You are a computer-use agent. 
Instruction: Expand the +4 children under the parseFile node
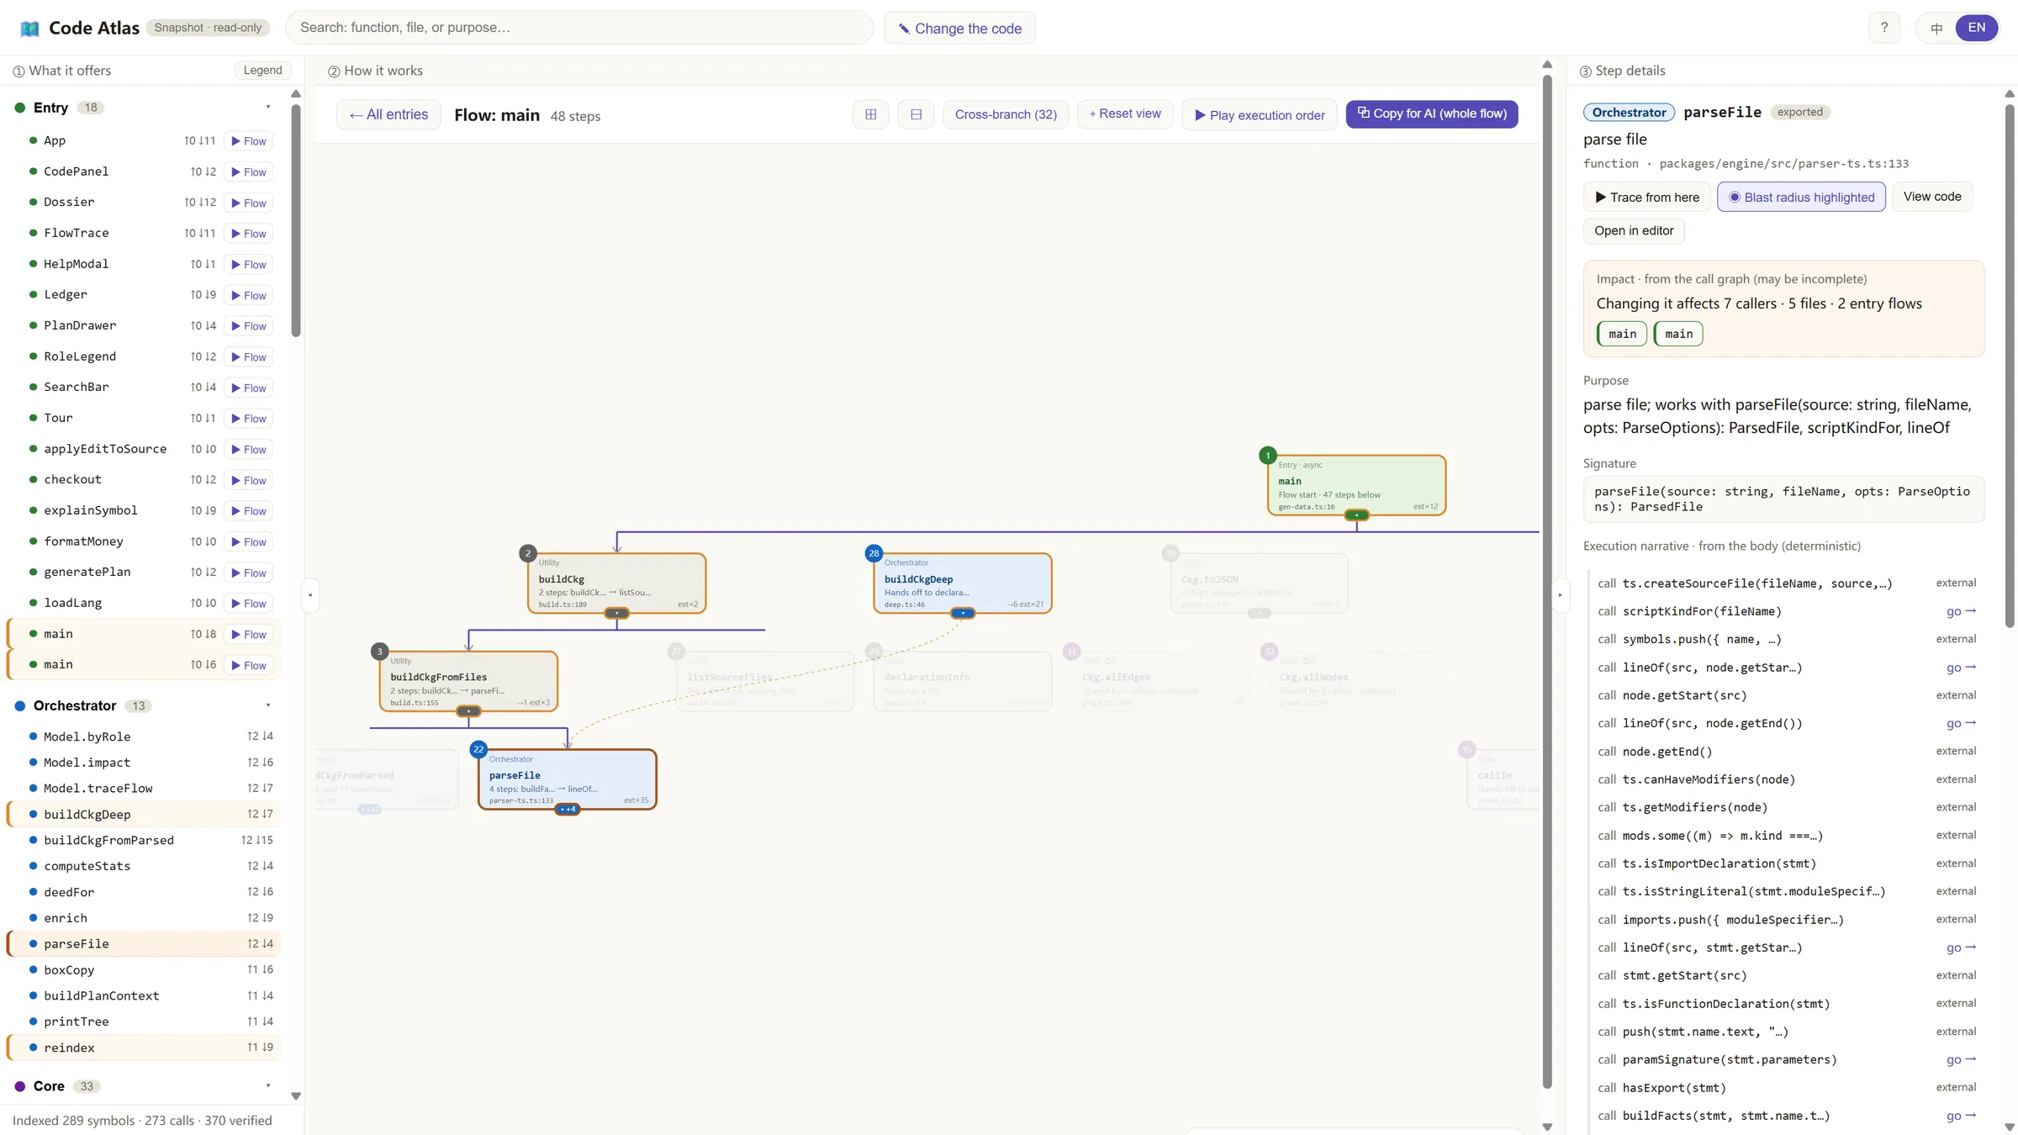point(568,809)
